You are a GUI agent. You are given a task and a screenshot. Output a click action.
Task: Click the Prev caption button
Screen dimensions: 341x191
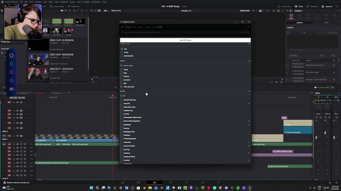322,56
